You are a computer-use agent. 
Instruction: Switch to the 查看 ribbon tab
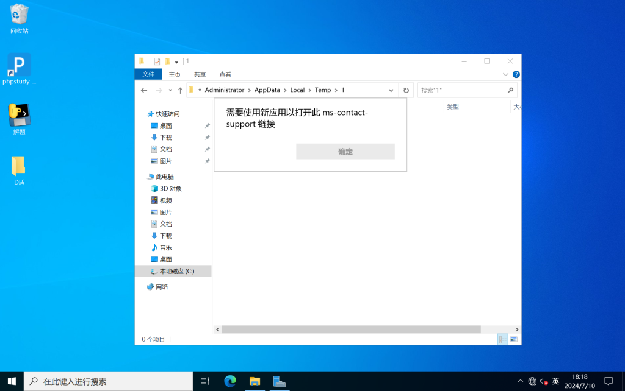tap(225, 74)
